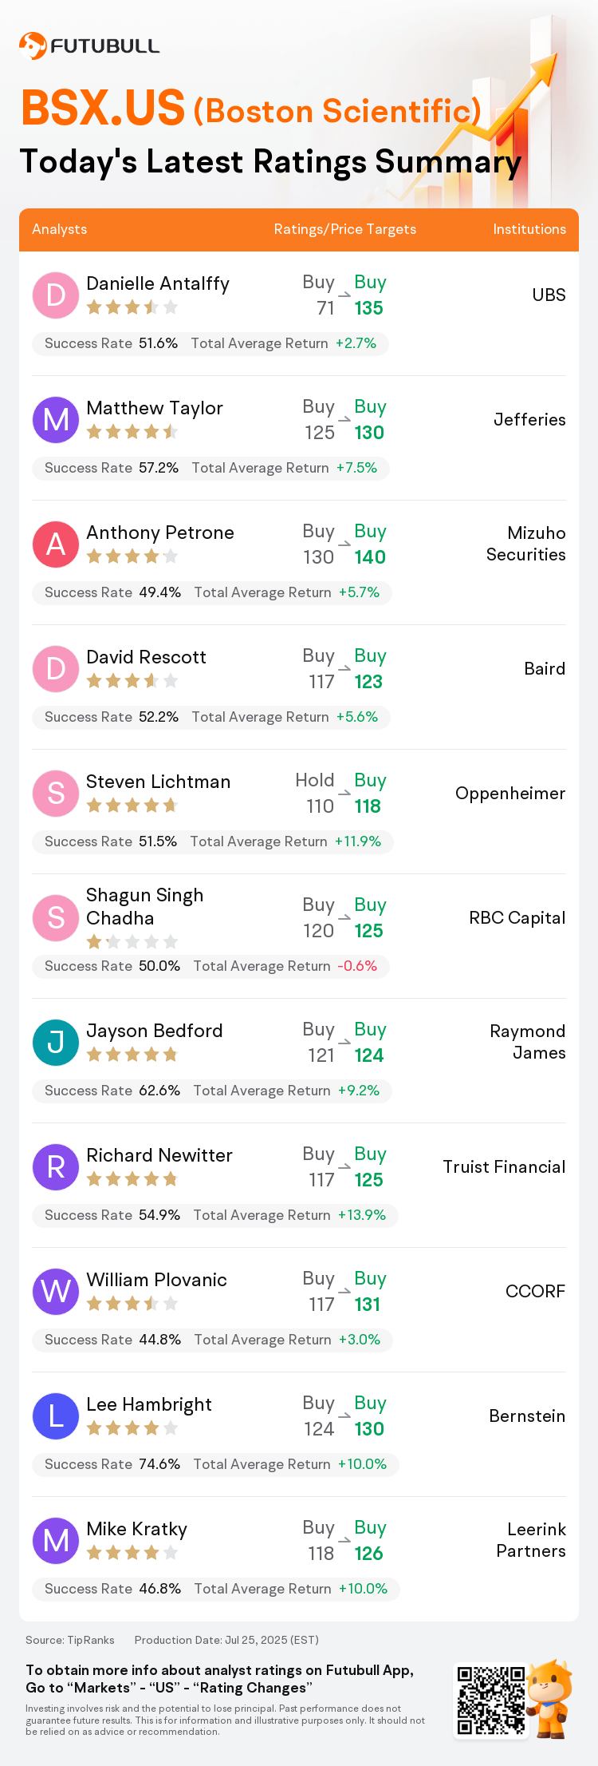Open Richard Newitter analyst name

click(x=159, y=1155)
